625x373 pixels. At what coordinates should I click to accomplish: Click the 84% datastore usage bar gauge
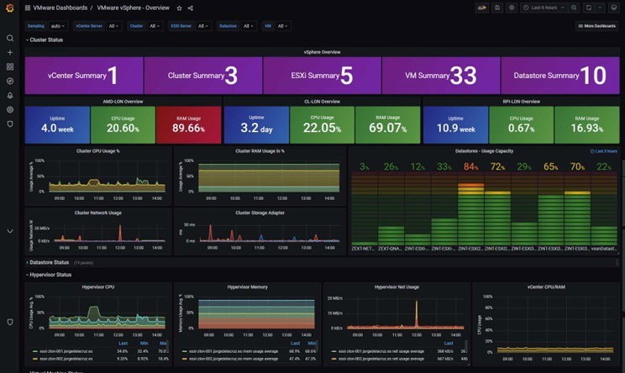click(x=470, y=208)
